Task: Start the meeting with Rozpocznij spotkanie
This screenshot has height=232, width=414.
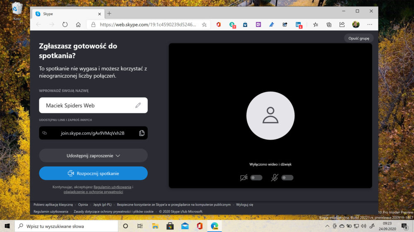Action: tap(93, 173)
